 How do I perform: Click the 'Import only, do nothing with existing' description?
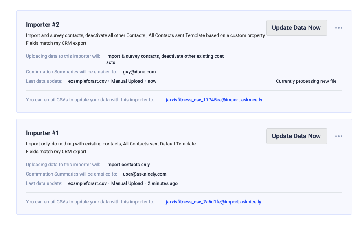point(111,144)
